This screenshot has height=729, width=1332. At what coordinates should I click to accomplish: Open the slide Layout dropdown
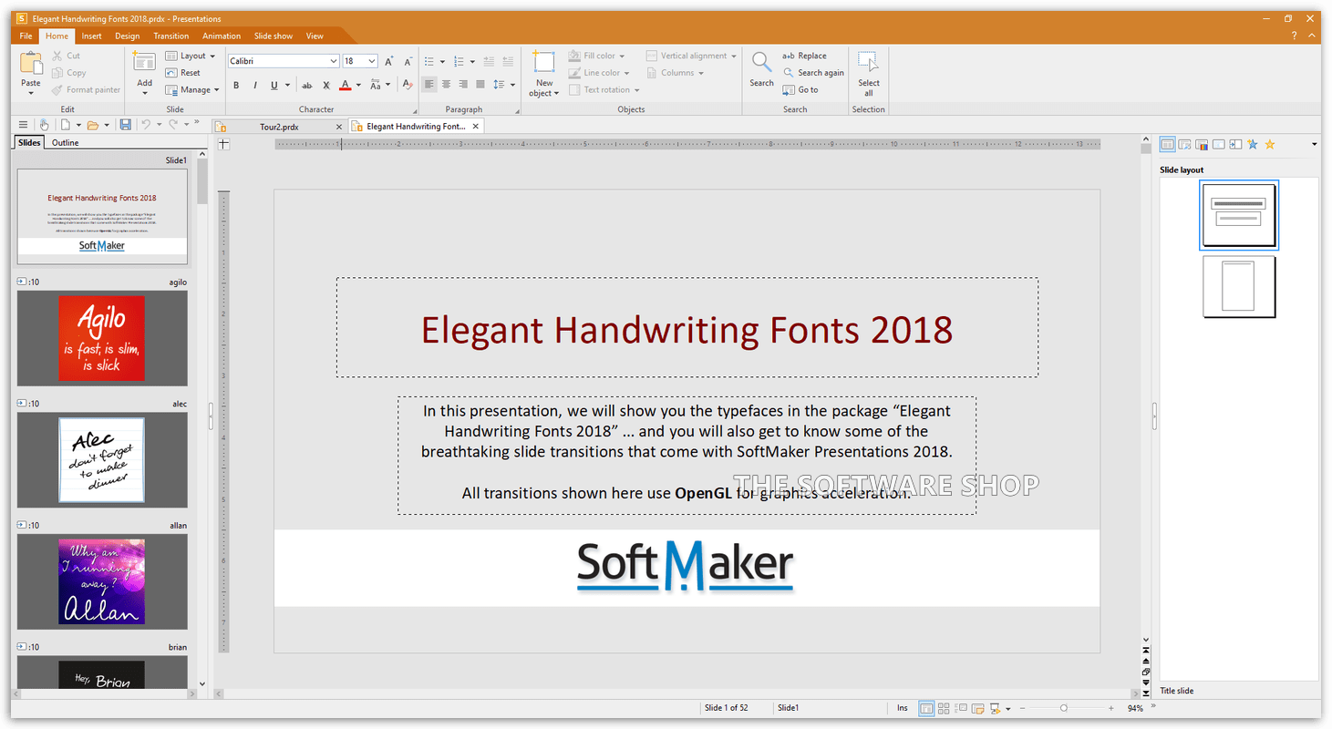tap(191, 56)
